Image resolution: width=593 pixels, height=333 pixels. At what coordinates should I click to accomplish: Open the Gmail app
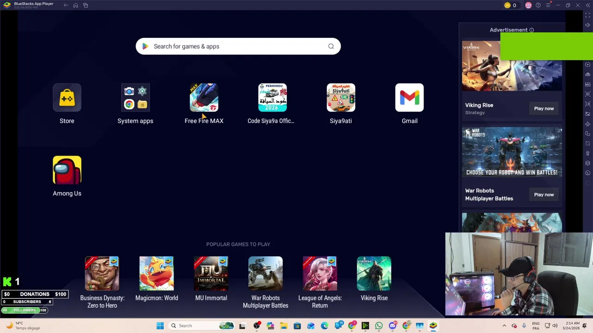410,98
